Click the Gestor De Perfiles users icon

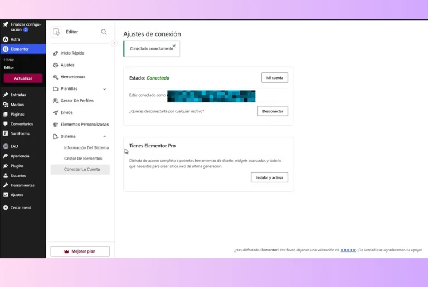[x=56, y=101]
